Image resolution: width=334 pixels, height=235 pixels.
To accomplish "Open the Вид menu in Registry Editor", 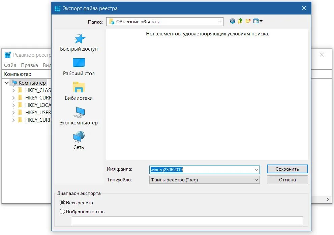I will pyautogui.click(x=47, y=65).
